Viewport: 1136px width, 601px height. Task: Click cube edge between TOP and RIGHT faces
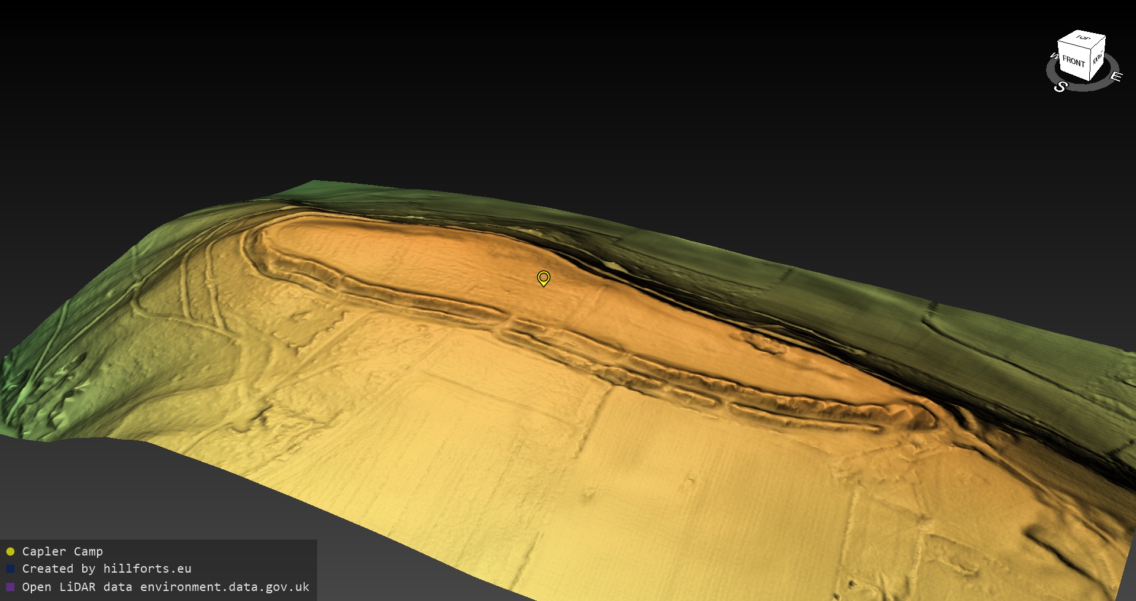(1099, 41)
